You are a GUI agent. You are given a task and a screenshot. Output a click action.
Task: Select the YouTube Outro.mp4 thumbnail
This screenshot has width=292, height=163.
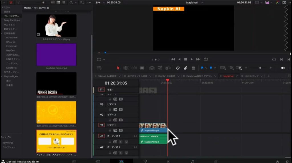56,54
